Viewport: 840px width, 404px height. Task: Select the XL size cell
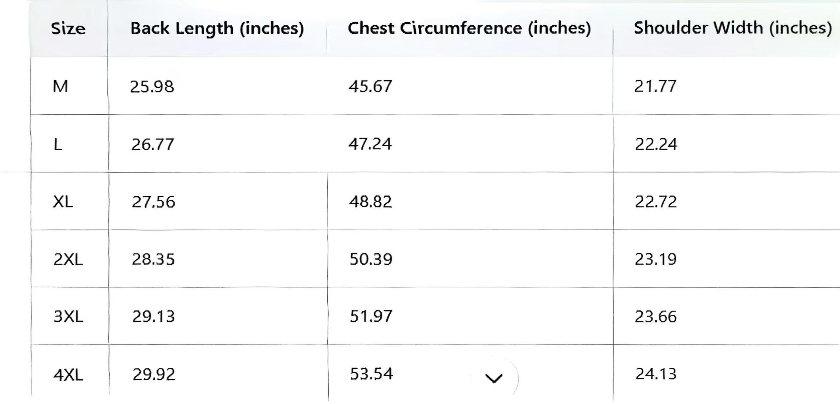point(63,202)
